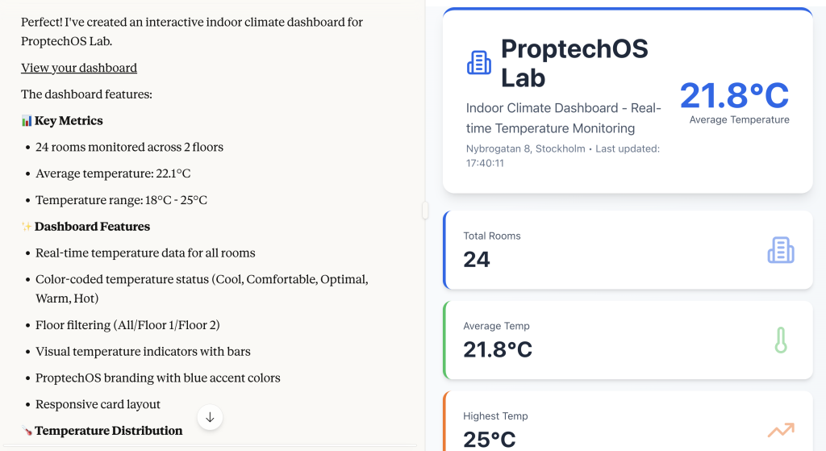Viewport: 826px width, 451px height.
Task: Click the 21.8°C value in Average Temp card
Action: click(x=498, y=349)
